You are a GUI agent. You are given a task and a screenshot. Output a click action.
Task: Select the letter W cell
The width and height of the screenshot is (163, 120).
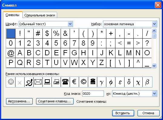click(x=74, y=63)
